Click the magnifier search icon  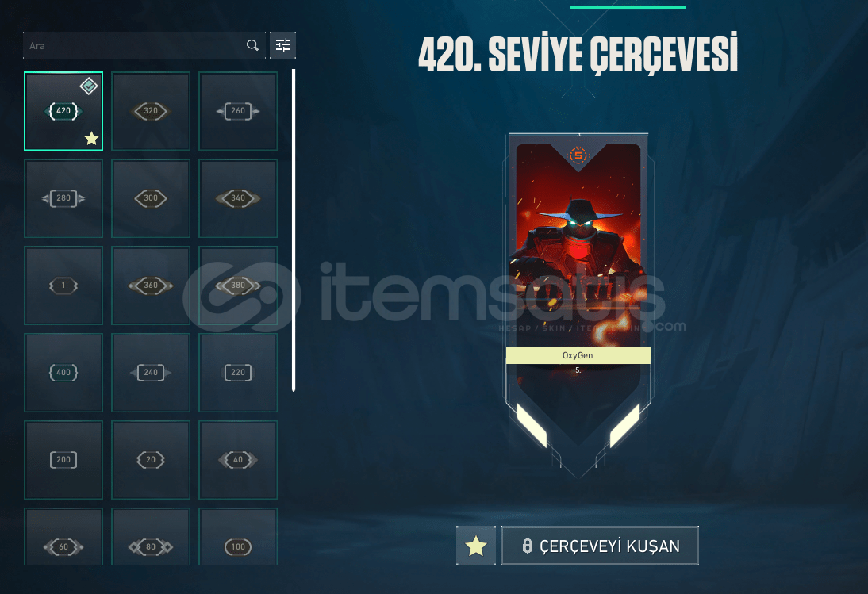[252, 45]
